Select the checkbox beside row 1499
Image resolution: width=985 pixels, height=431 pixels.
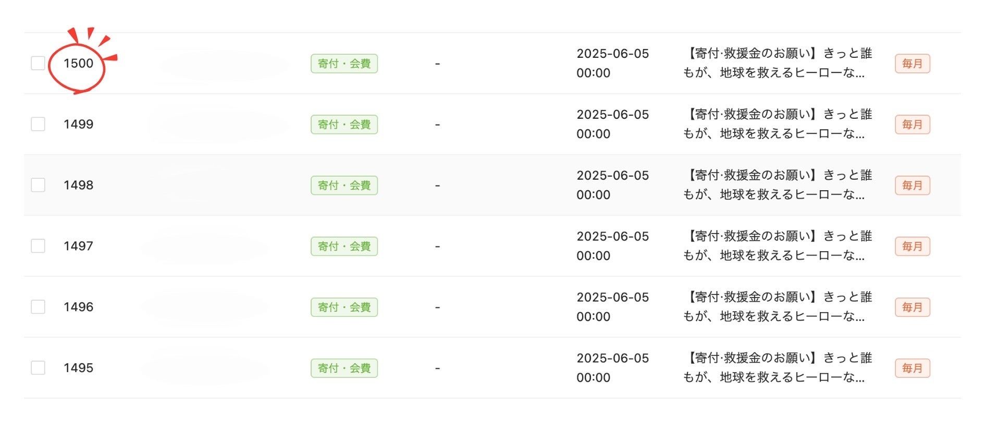coord(38,124)
